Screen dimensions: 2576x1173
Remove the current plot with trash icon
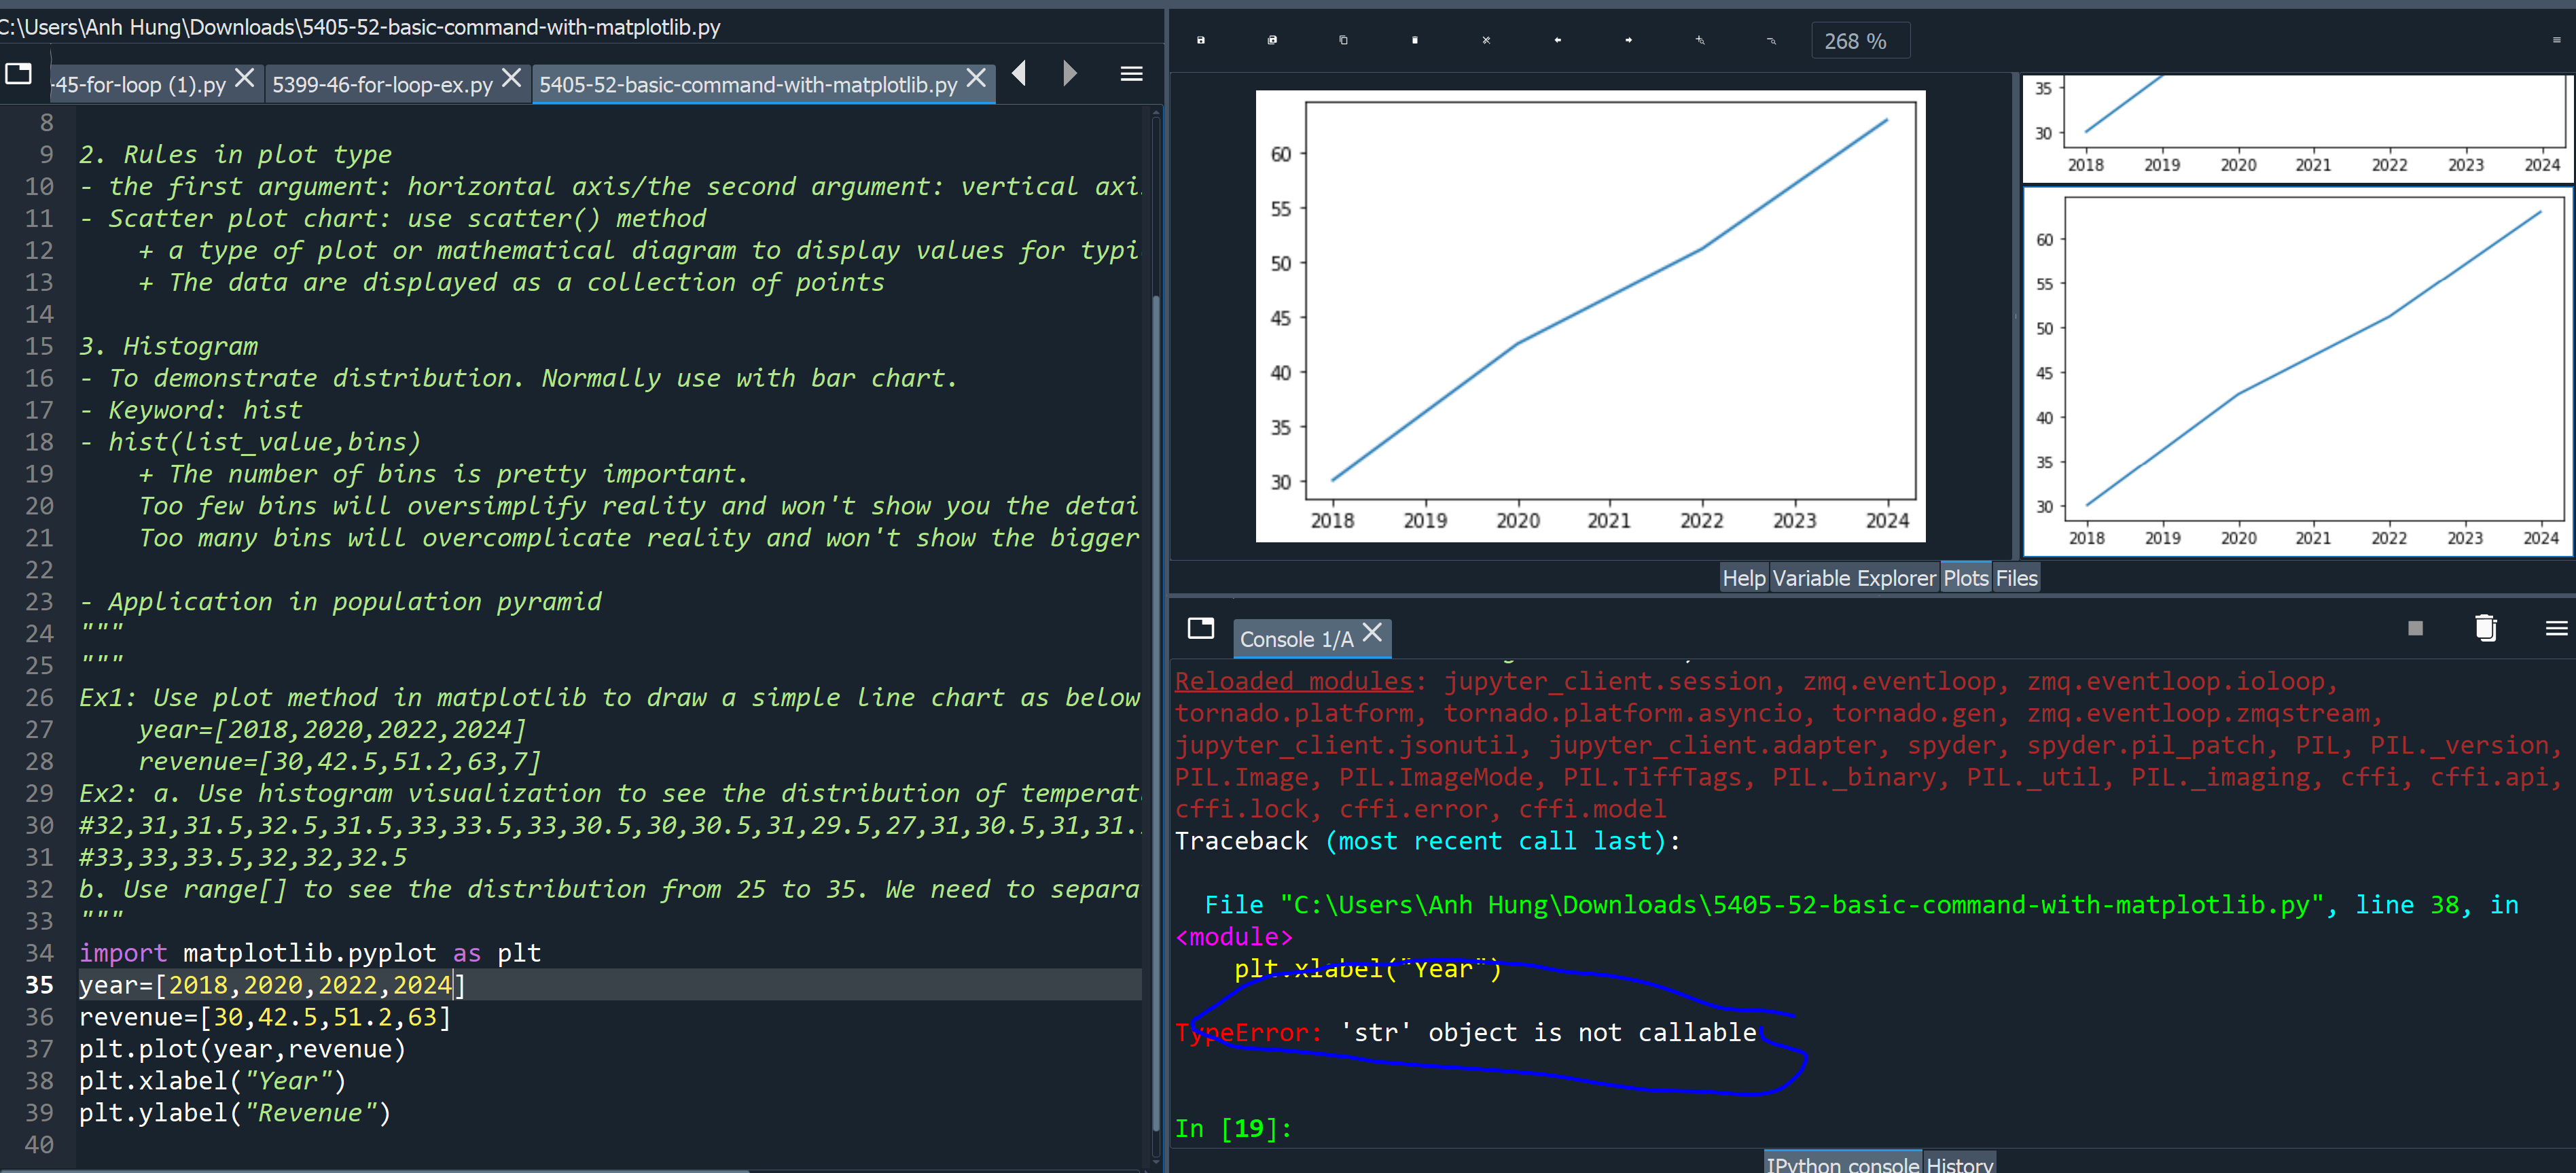click(x=1415, y=40)
